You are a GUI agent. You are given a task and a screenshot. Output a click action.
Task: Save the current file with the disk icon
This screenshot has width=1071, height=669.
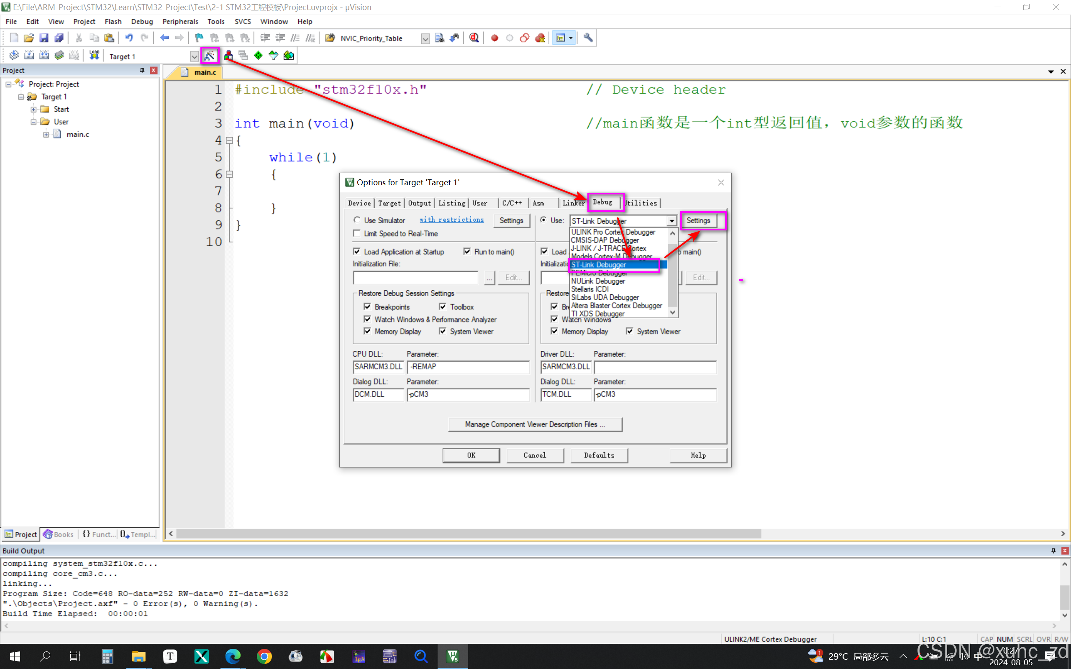[x=44, y=38]
